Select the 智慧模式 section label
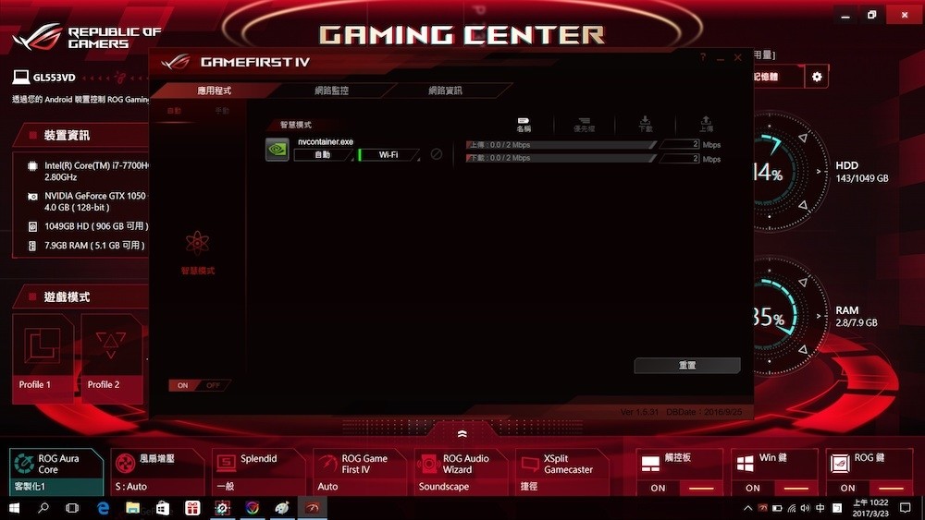 pos(296,125)
